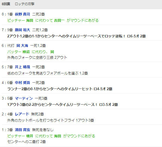Screen dimensions: 162x147
Task: Click batting order label 8 : 1番
Action: (x=7, y=14)
